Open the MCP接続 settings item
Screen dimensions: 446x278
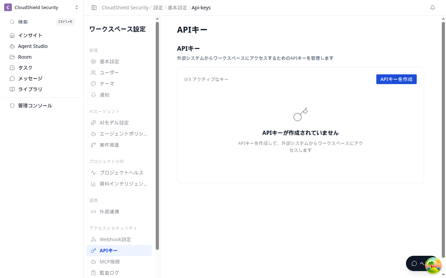(119, 262)
